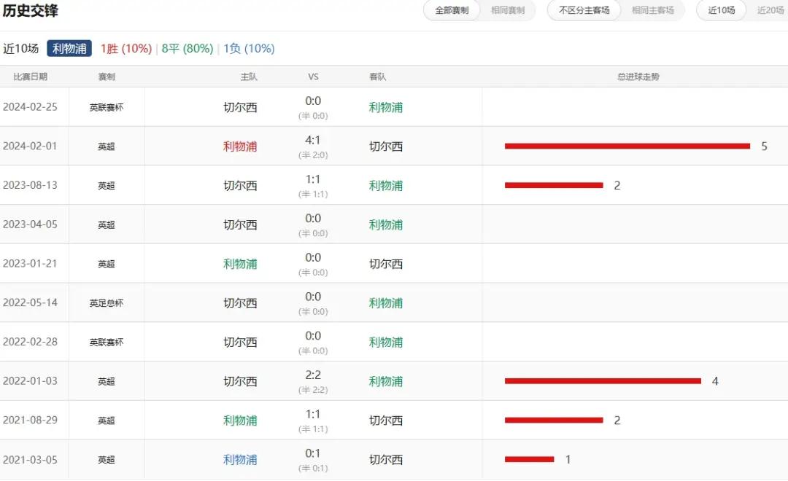Open away team 利物浦 in 2024-02-25 row
Viewport: 788px width, 481px height.
tap(386, 107)
